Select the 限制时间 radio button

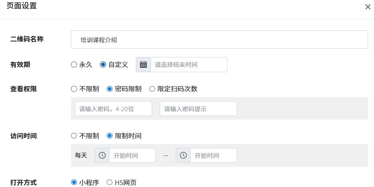pyautogui.click(x=110, y=136)
